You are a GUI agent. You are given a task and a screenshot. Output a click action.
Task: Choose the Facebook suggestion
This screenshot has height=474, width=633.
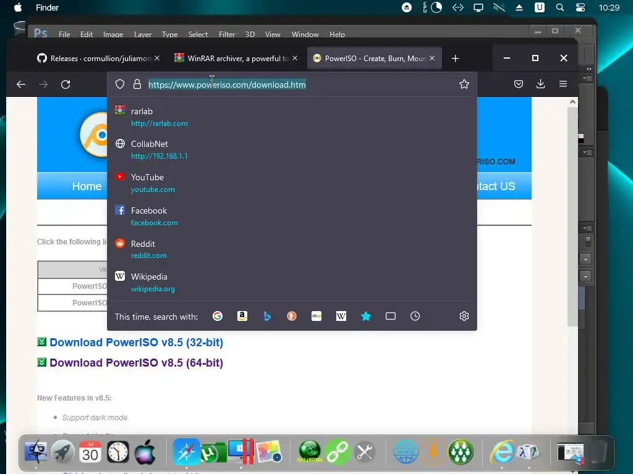[292, 217]
